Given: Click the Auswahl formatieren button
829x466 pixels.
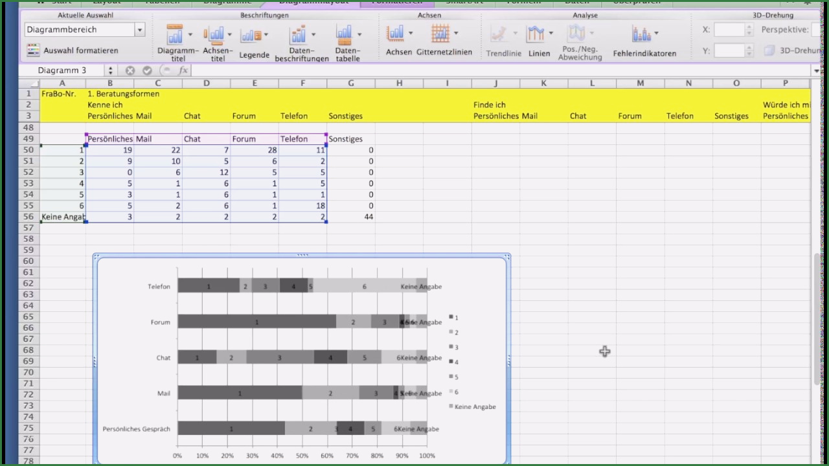Looking at the screenshot, I should (x=72, y=50).
